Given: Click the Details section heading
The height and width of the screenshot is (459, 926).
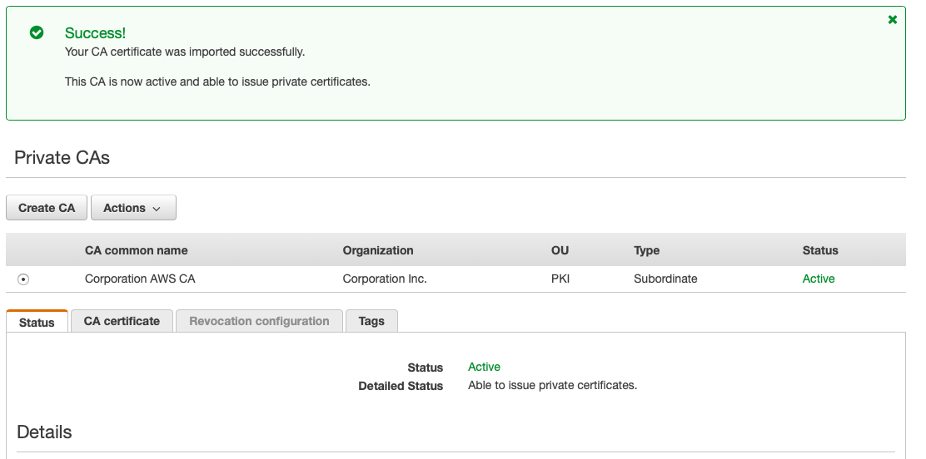Looking at the screenshot, I should (45, 432).
